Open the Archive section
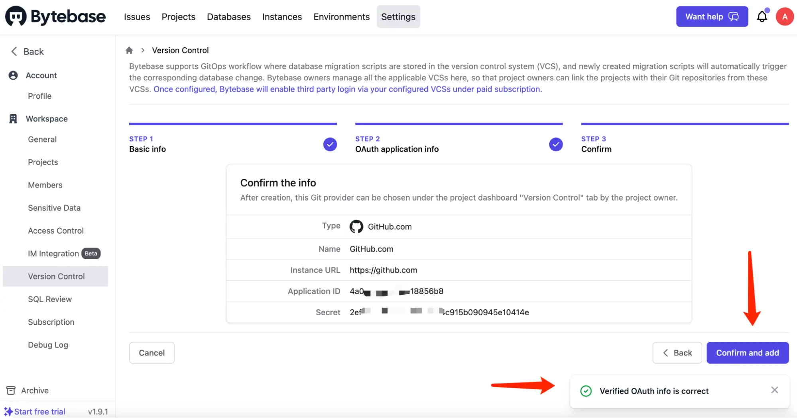 pyautogui.click(x=35, y=391)
